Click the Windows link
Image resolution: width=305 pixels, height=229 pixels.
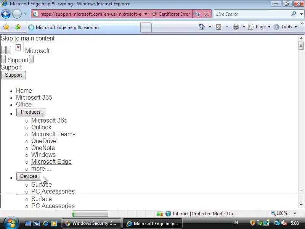point(43,155)
